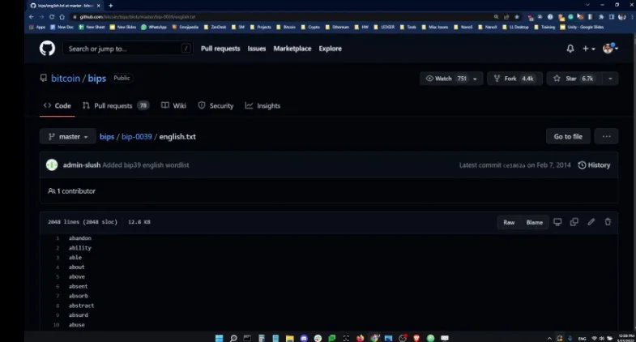Viewport: 636px width, 342px height.
Task: Show hidden system tray icons
Action: coord(549,338)
